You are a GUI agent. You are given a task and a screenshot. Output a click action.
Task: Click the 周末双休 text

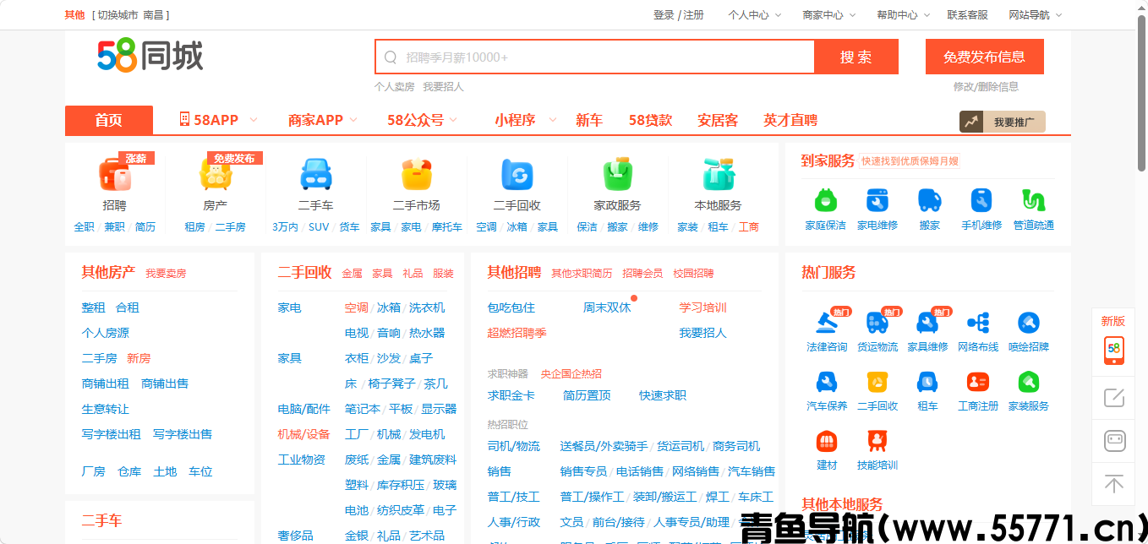(x=607, y=307)
